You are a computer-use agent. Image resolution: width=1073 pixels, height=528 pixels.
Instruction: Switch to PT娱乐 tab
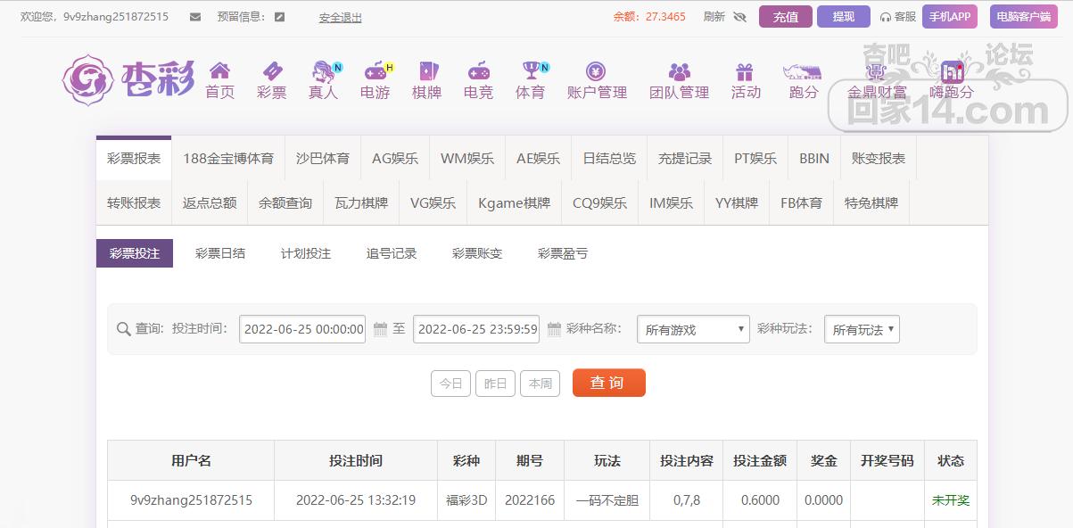click(x=755, y=159)
